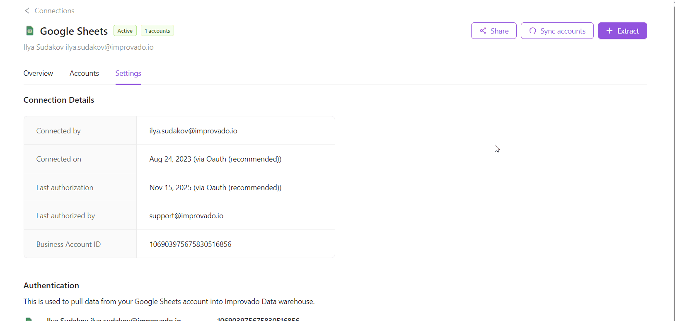Select the Settings tab
This screenshot has width=675, height=321.
click(128, 73)
